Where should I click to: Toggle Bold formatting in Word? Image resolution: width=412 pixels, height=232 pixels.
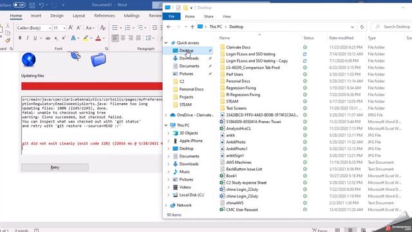[x=20, y=38]
